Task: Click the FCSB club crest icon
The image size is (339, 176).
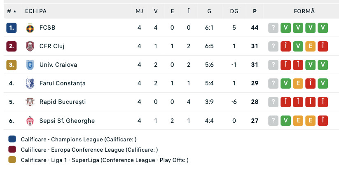Action: point(30,28)
